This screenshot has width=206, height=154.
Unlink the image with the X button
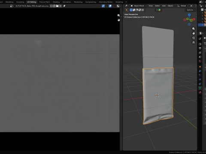pos(61,6)
